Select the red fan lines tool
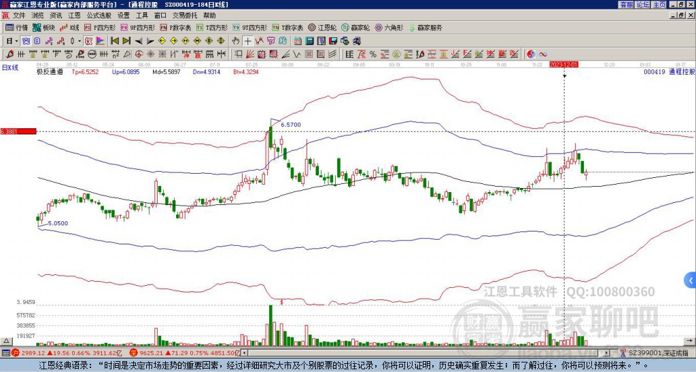The width and height of the screenshot is (696, 372). click(x=250, y=54)
